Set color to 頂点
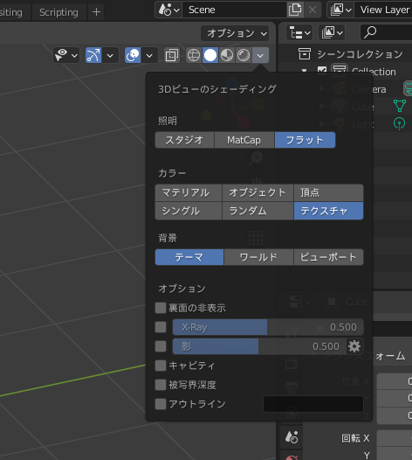412x460 pixels. coord(328,192)
